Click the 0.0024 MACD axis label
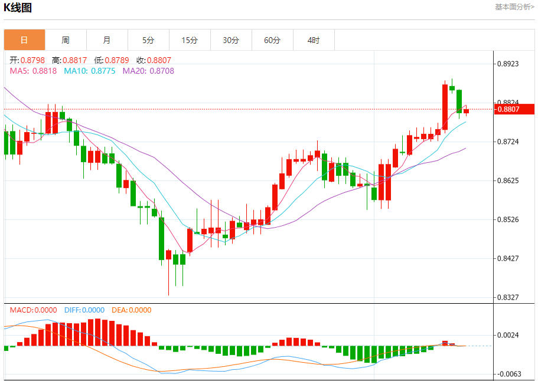The height and width of the screenshot is (381, 538). (x=508, y=335)
